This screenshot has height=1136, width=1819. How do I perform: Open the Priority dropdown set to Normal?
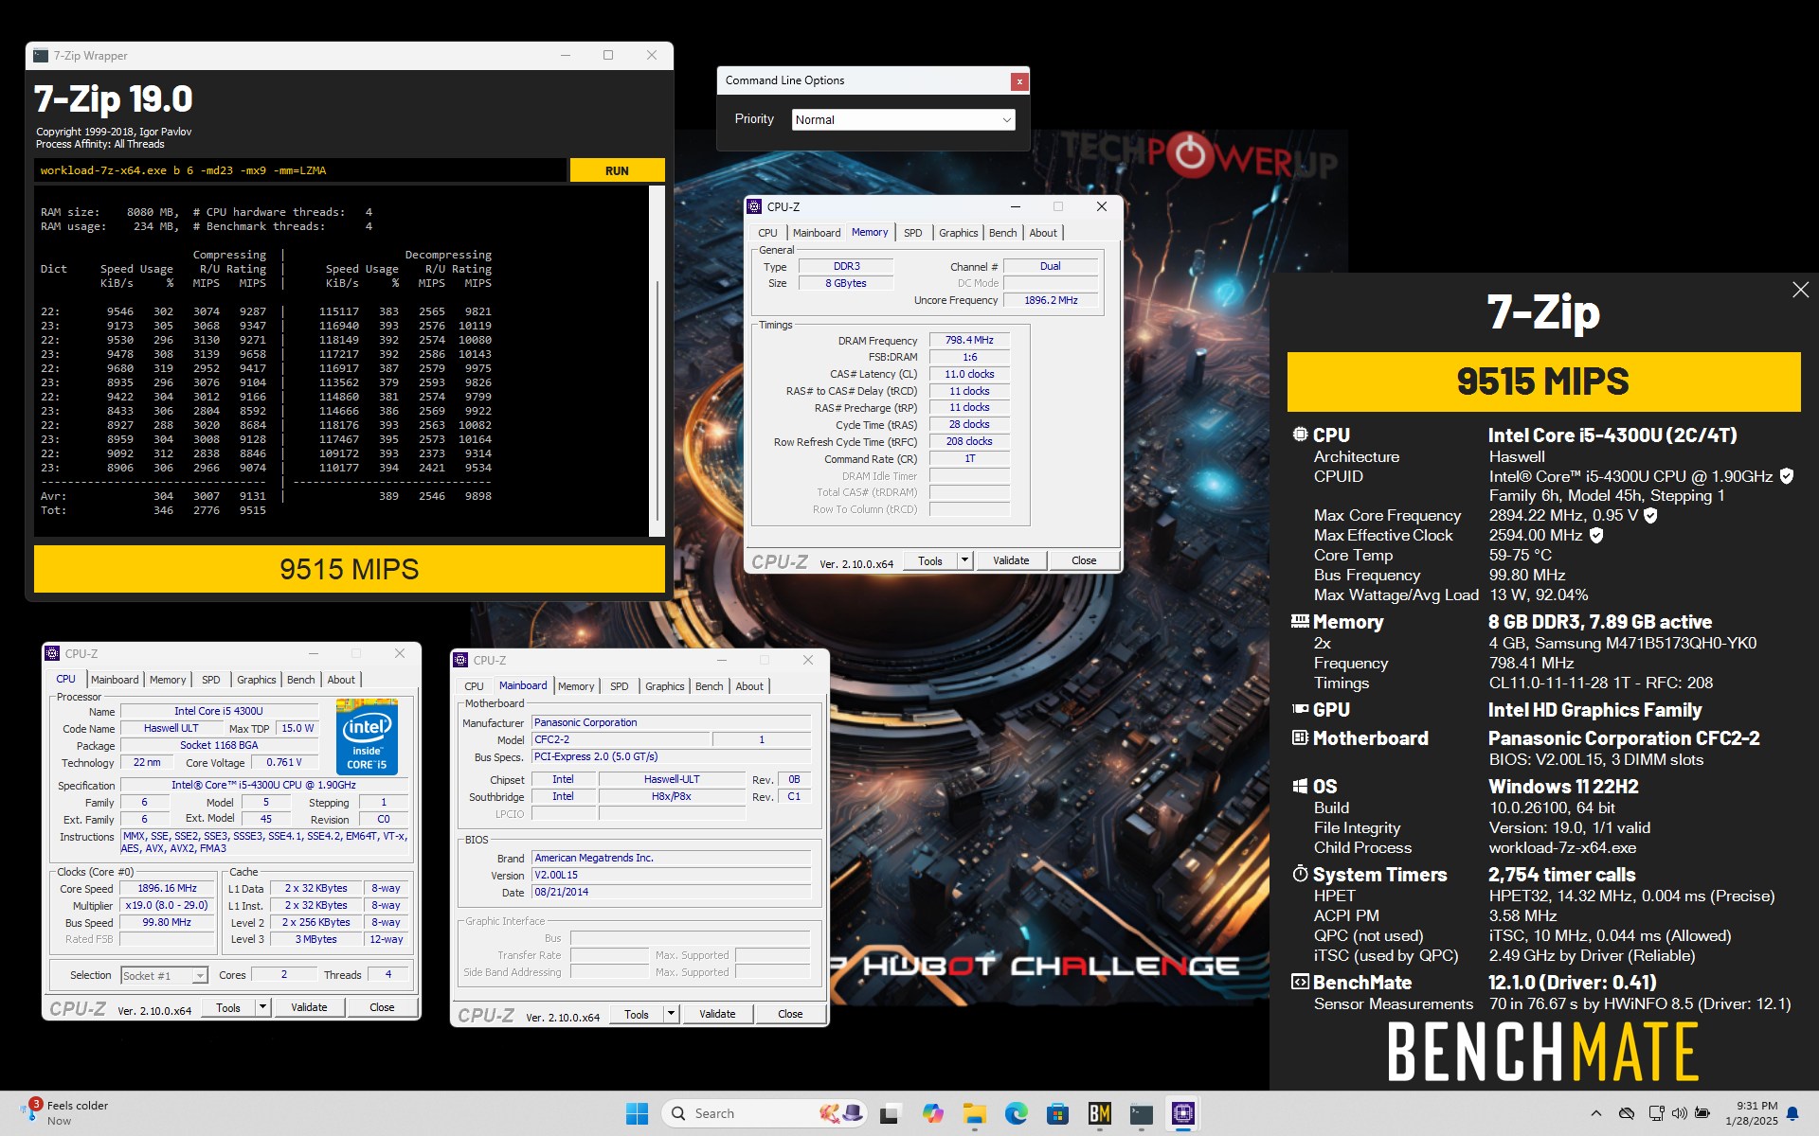pyautogui.click(x=903, y=119)
